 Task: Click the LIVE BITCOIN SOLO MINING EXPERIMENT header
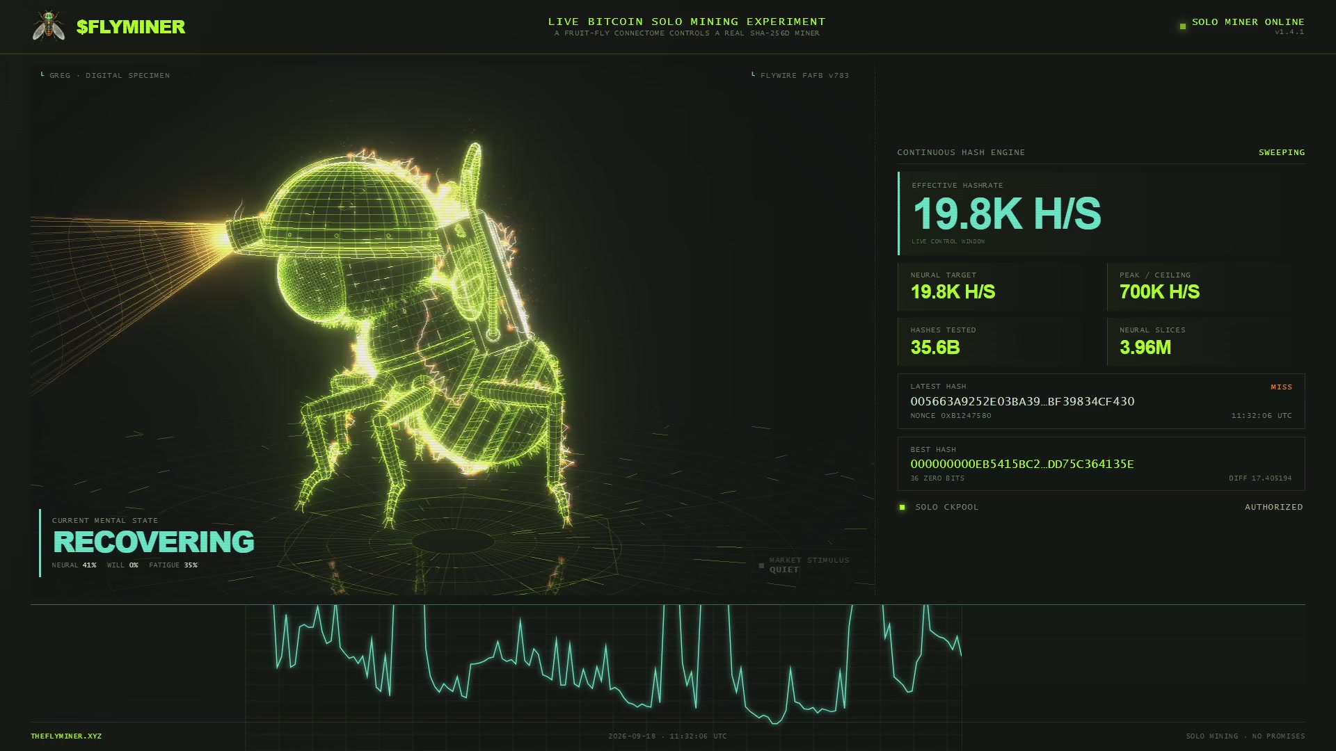(687, 22)
